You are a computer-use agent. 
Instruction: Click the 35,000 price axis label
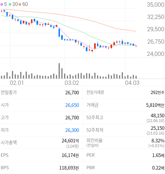(x=155, y=5)
